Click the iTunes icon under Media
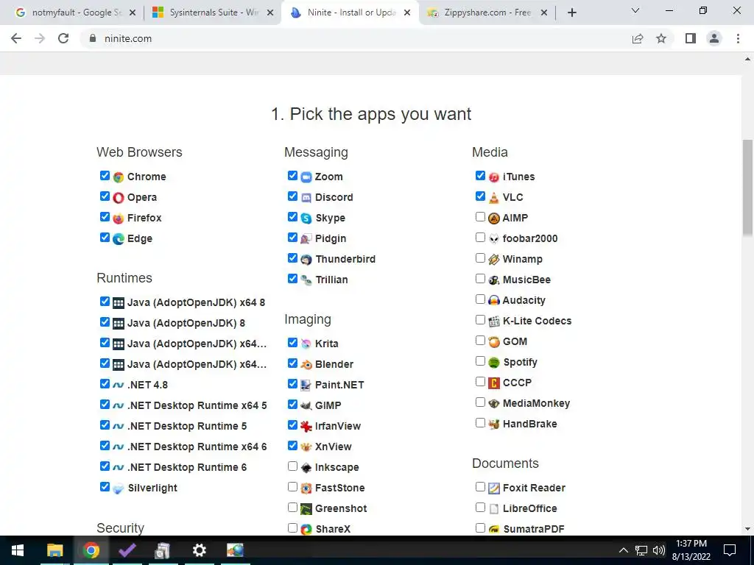This screenshot has height=565, width=754. pyautogui.click(x=494, y=177)
